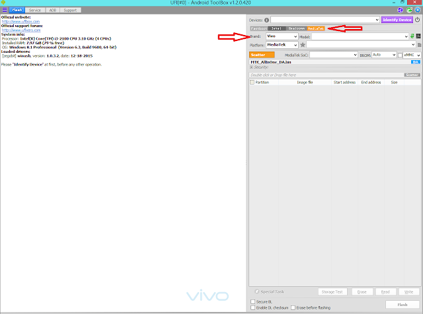Click the Size column header
The width and height of the screenshot is (423, 314).
(394, 82)
